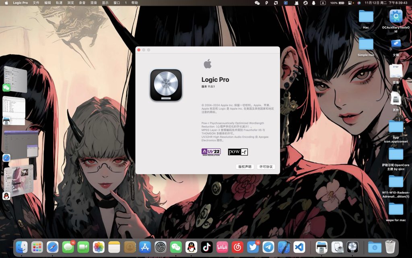
Task: Open Visual Studio Code from the Dock
Action: (x=299, y=248)
